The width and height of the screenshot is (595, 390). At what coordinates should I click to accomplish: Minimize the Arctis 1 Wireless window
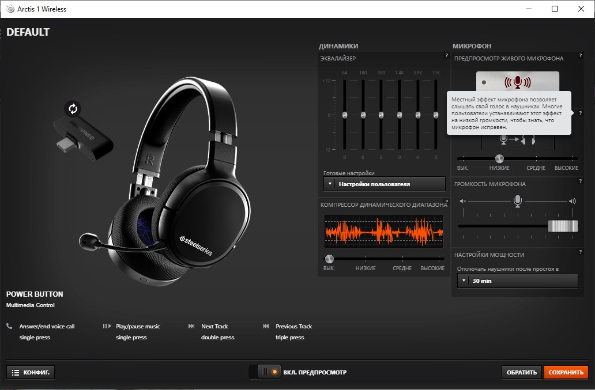click(528, 9)
